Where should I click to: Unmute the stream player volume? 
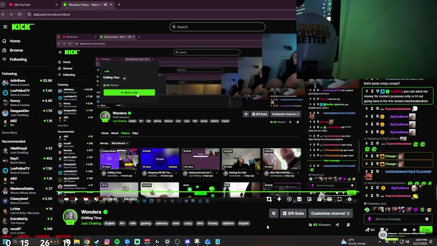pos(96,199)
